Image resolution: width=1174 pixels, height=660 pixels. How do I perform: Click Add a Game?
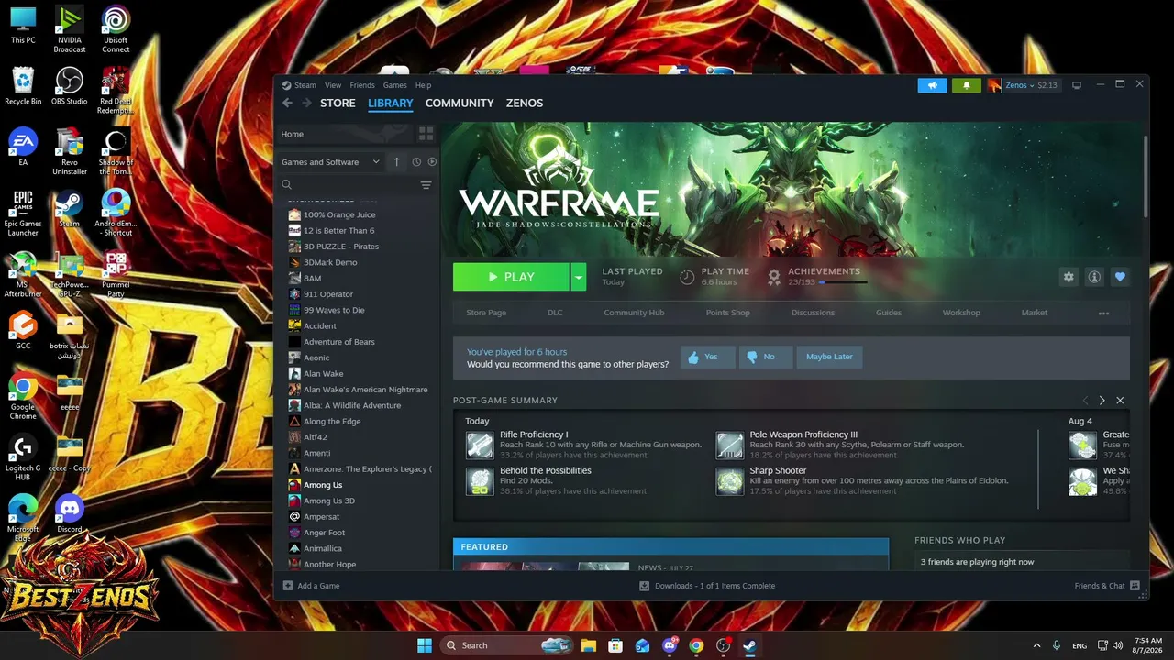click(311, 586)
